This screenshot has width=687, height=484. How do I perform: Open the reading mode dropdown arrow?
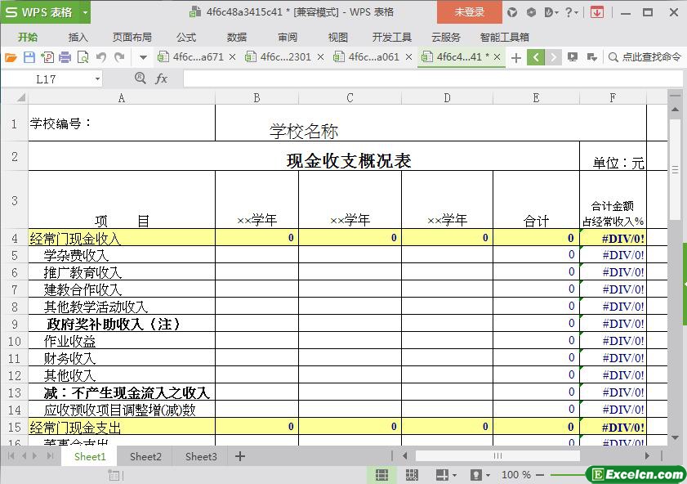(454, 475)
